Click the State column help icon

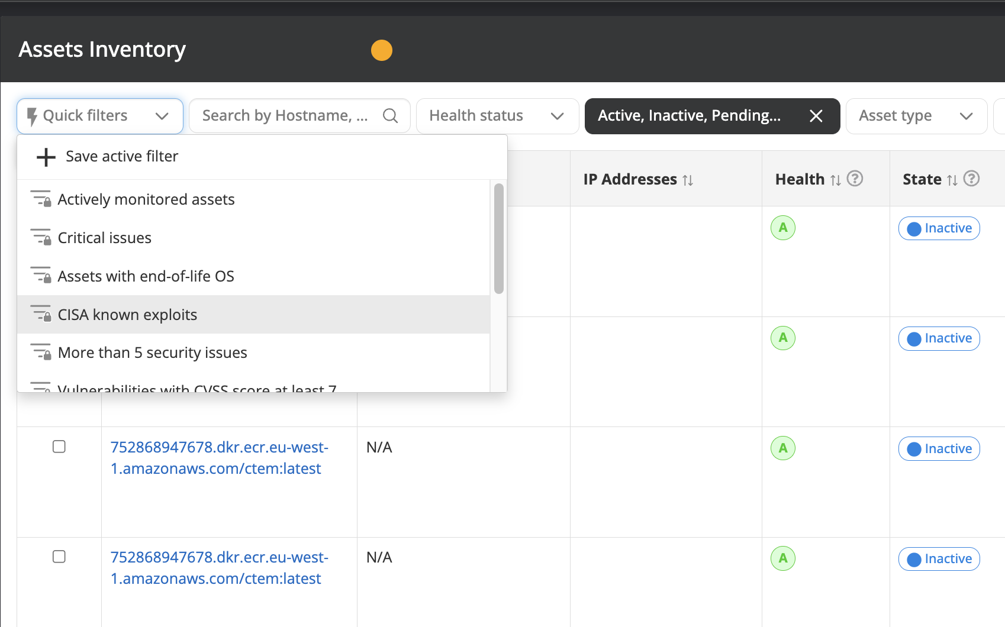971,179
